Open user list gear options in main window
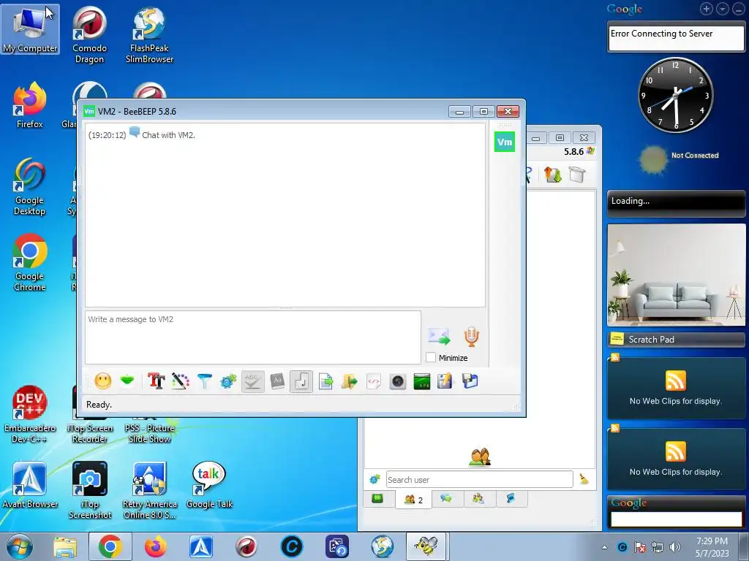749x561 pixels. click(x=374, y=479)
